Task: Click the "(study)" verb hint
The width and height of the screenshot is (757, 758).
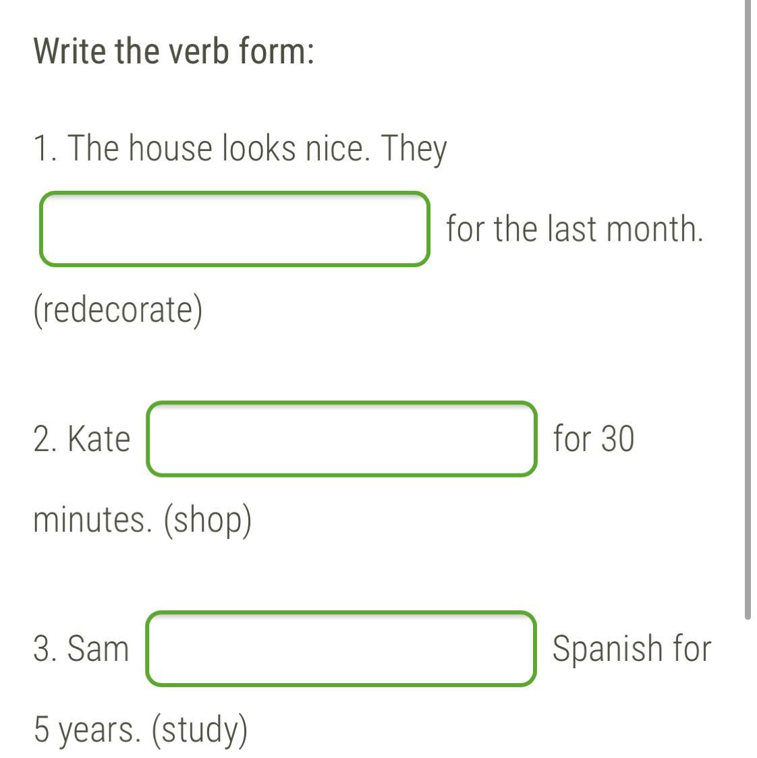Action: coord(200,730)
